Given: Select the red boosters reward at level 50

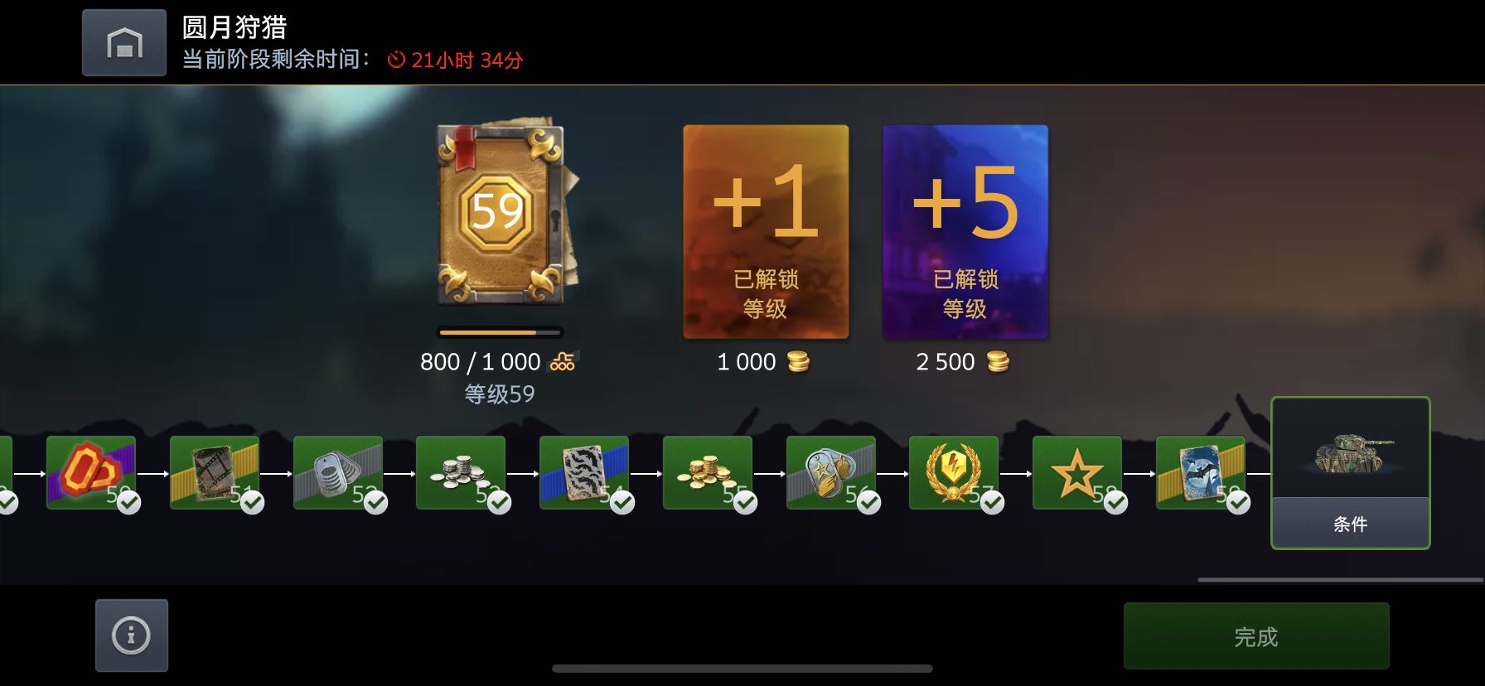Looking at the screenshot, I should (x=91, y=472).
